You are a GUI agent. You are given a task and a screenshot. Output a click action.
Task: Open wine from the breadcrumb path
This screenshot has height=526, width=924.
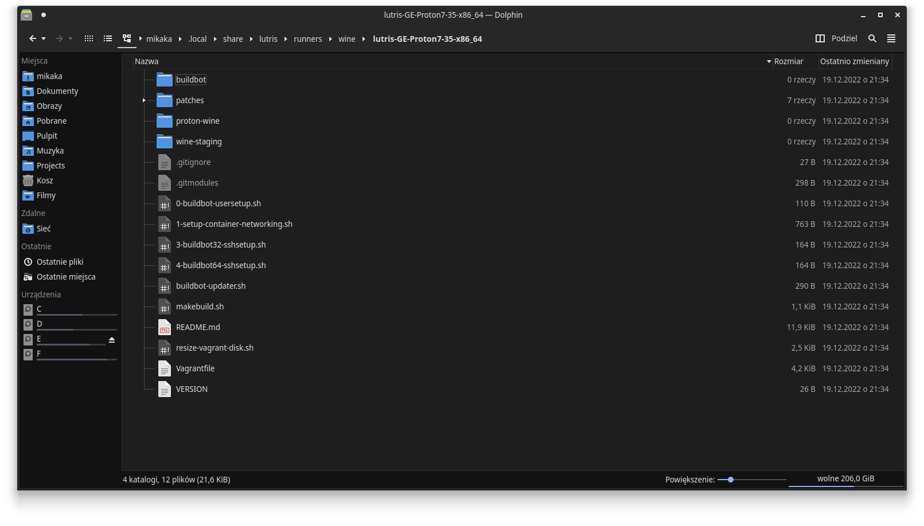pos(347,38)
